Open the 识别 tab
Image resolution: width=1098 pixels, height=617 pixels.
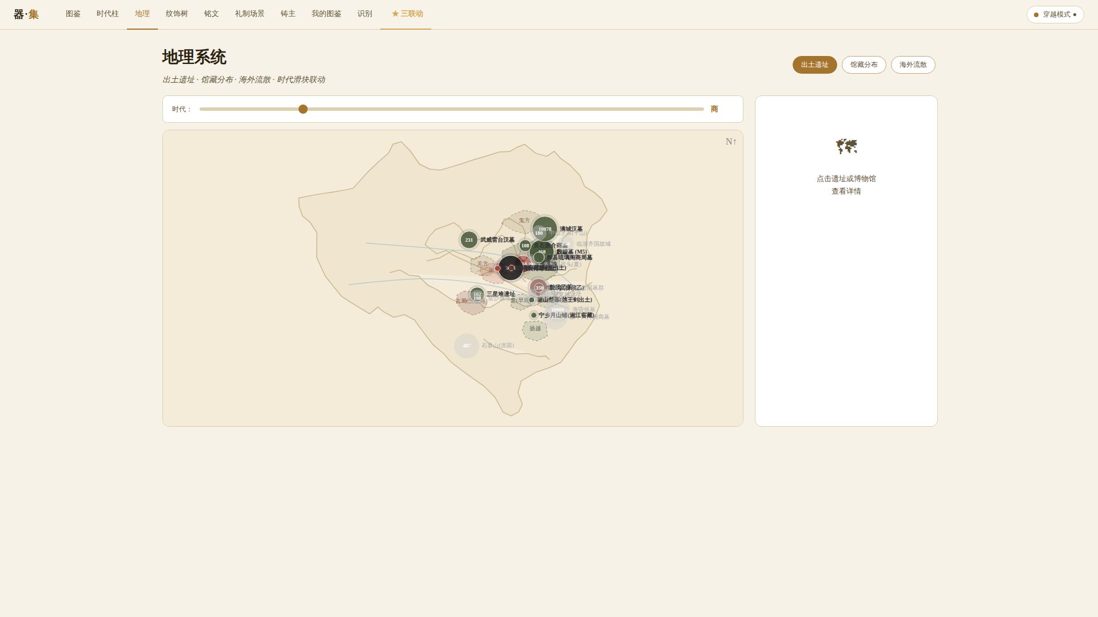point(365,14)
